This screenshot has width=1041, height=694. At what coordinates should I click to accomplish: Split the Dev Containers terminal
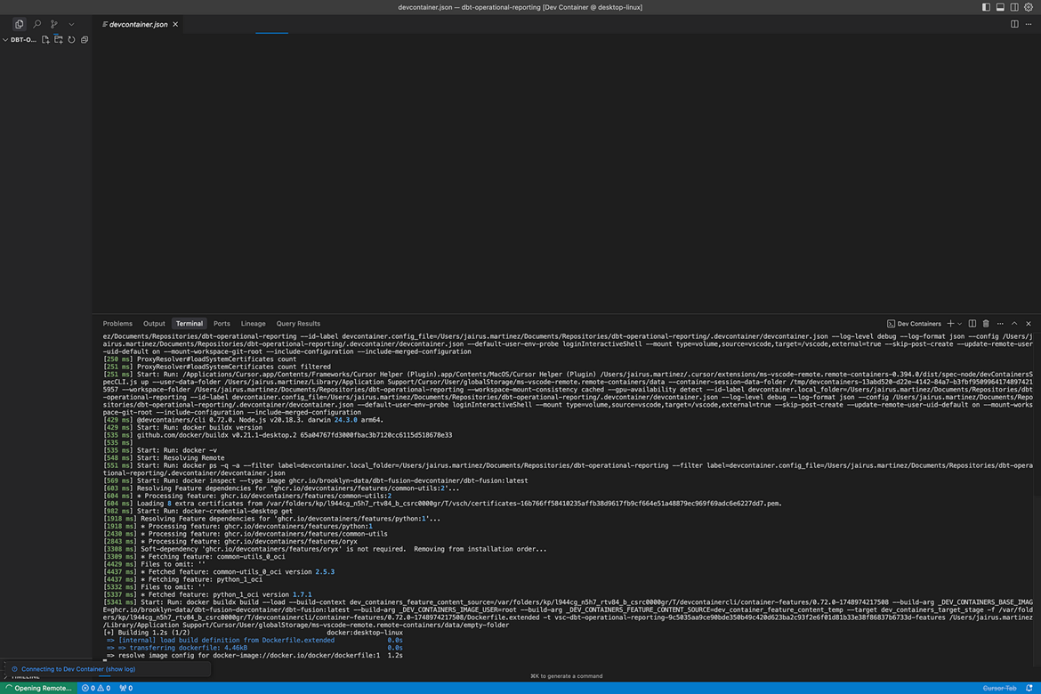tap(972, 323)
